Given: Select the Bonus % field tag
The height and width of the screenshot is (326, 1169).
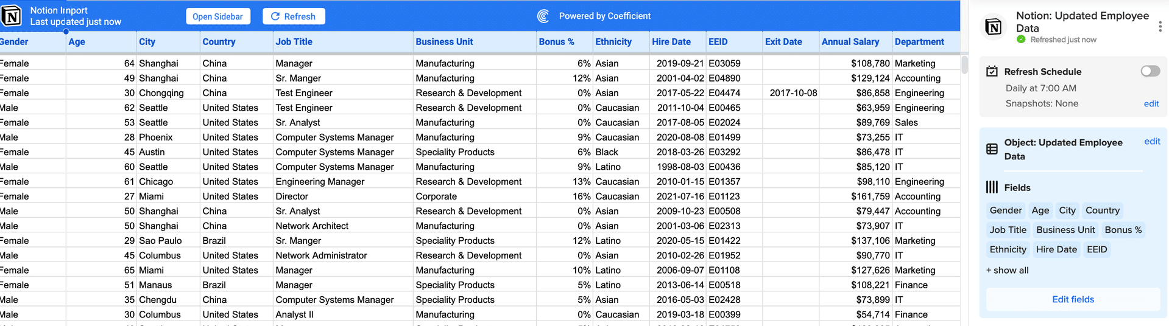Looking at the screenshot, I should (1123, 230).
